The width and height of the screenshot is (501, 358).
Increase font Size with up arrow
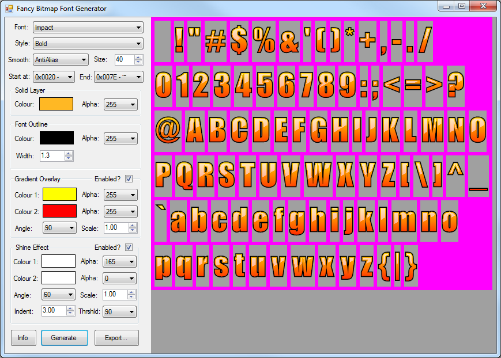138,57
